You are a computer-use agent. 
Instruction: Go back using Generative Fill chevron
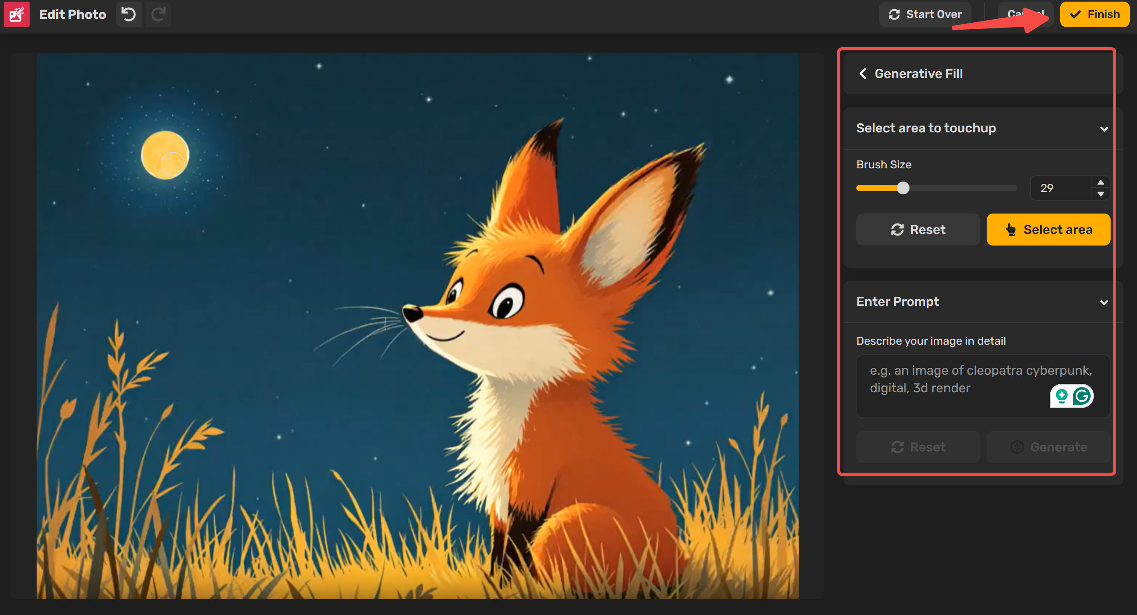click(862, 74)
